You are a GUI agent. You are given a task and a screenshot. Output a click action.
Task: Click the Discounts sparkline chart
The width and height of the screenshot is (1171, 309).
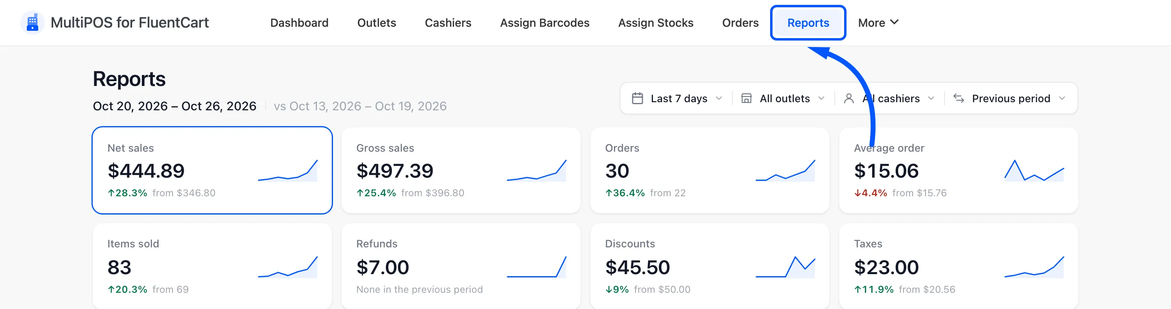pyautogui.click(x=785, y=267)
